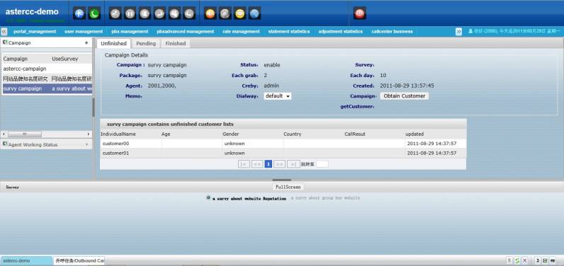Click the Outbound Campaign bottom taskbar tab
Screen dimensions: 564x266
[79, 260]
